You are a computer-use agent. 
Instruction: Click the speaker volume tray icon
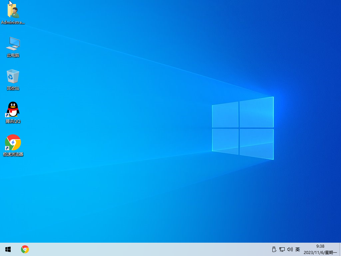[290, 249]
